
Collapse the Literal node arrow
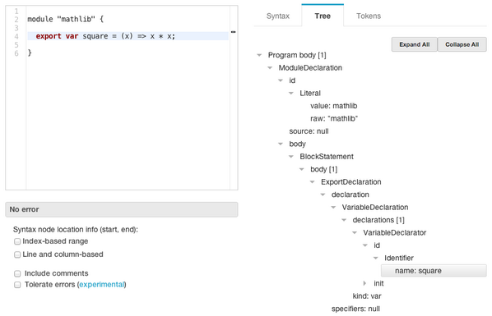pos(291,93)
